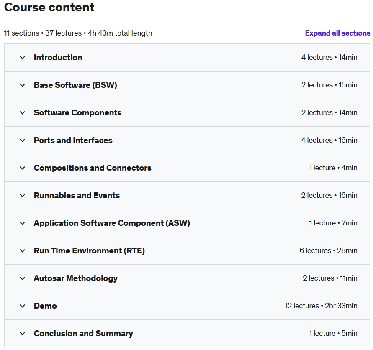Click '2 lectures • 11min' text
The height and width of the screenshot is (350, 373).
330,278
